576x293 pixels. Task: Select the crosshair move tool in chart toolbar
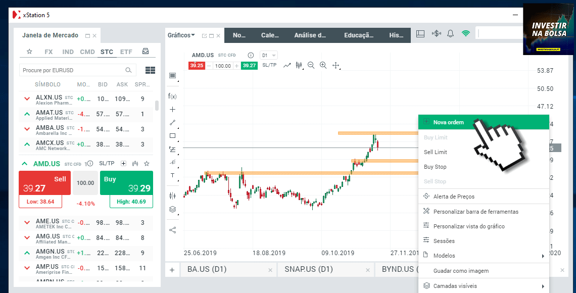coord(336,65)
